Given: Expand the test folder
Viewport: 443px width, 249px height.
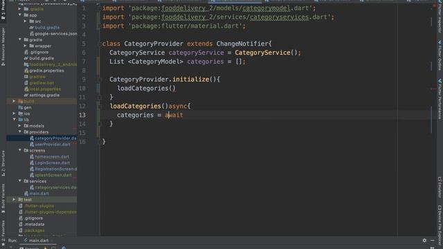Looking at the screenshot, I should tap(14, 200).
